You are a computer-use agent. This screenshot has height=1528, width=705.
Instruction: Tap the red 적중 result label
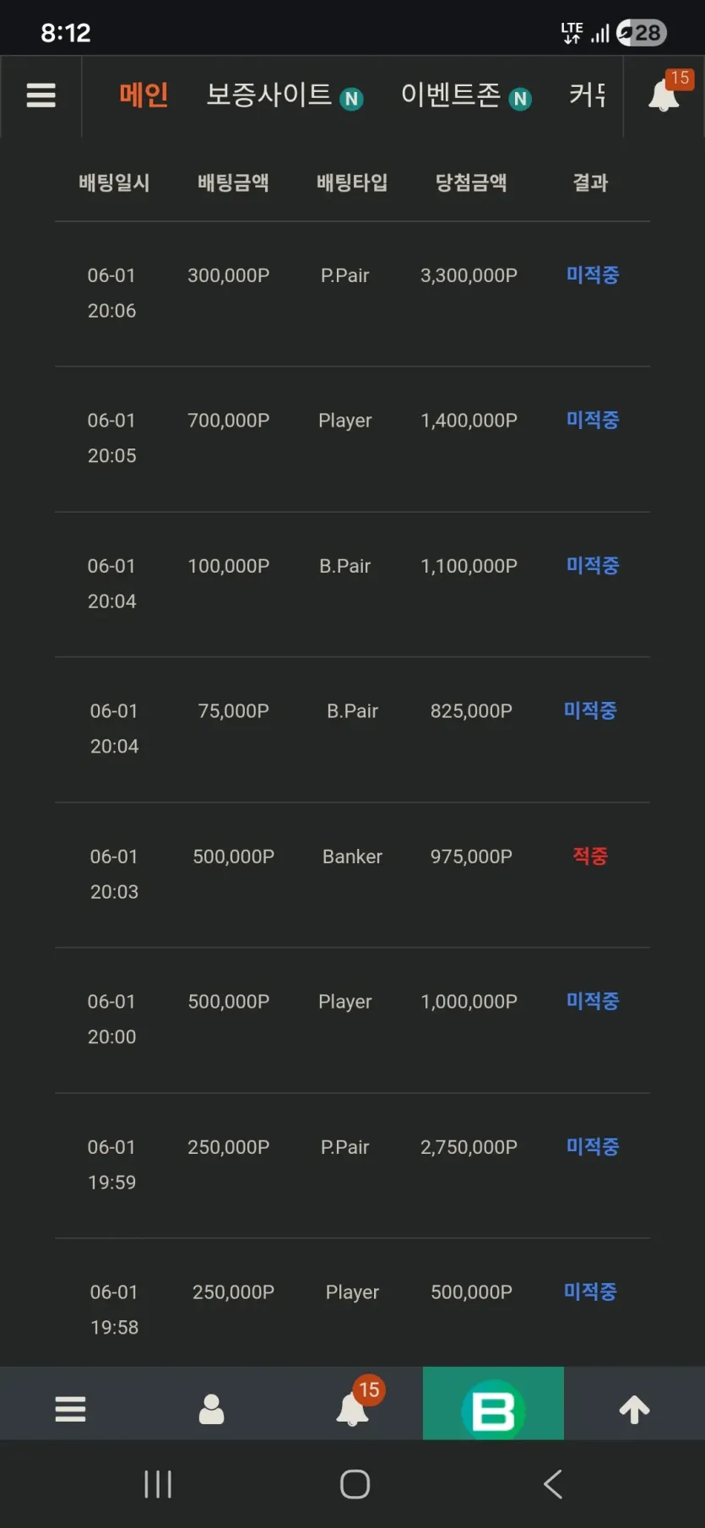pos(590,856)
